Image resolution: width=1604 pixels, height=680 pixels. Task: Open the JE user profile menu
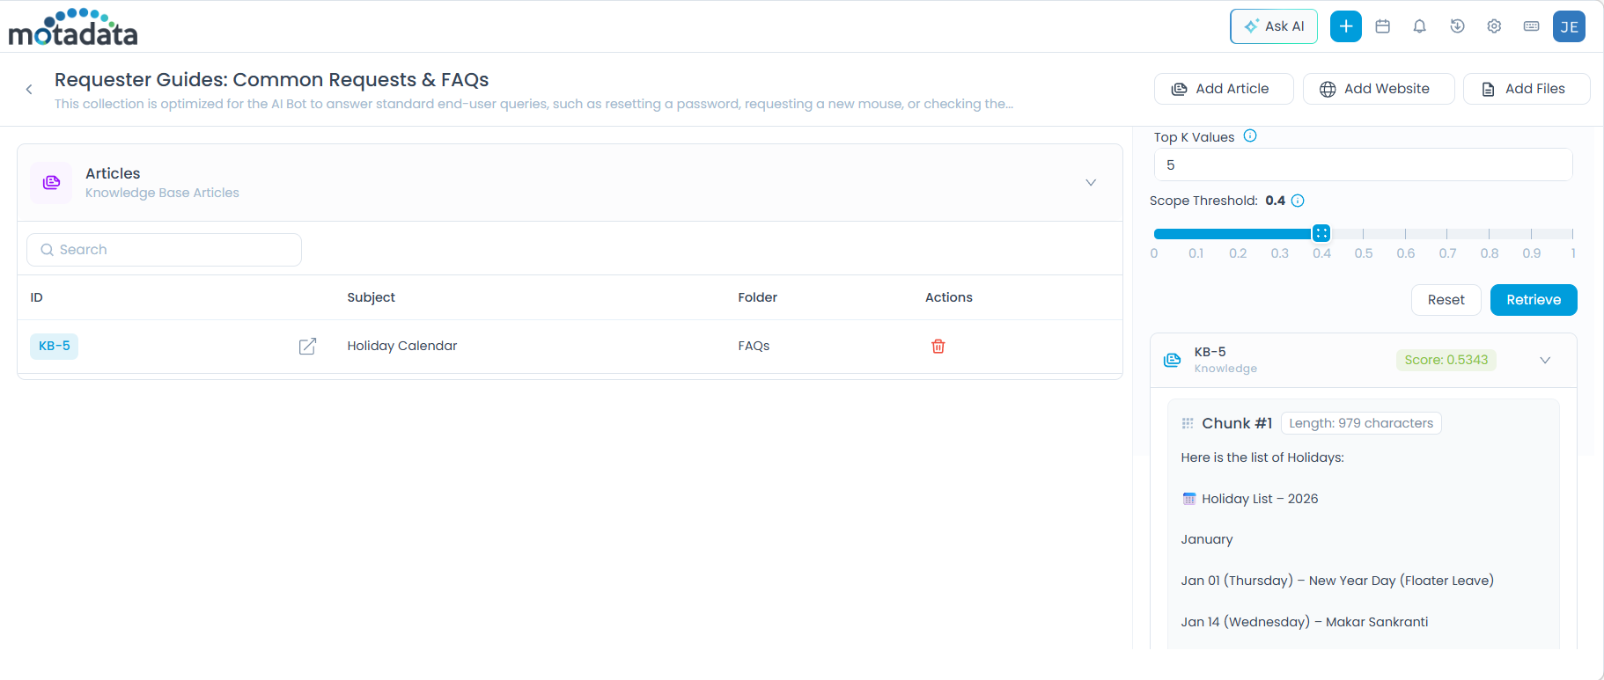point(1569,26)
